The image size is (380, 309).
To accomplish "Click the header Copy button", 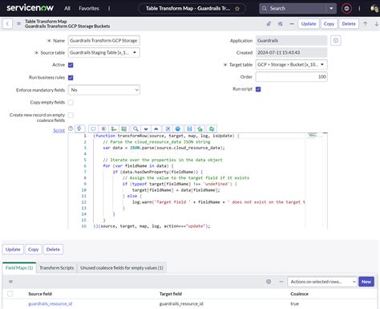I will (329, 24).
